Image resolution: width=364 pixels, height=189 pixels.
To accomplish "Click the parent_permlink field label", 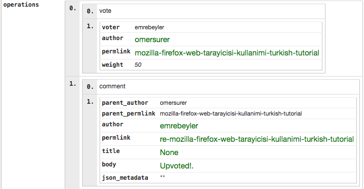I will tap(128, 114).
